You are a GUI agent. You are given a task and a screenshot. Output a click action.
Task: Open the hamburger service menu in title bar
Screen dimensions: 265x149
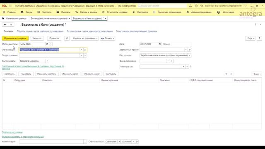coord(10,6)
